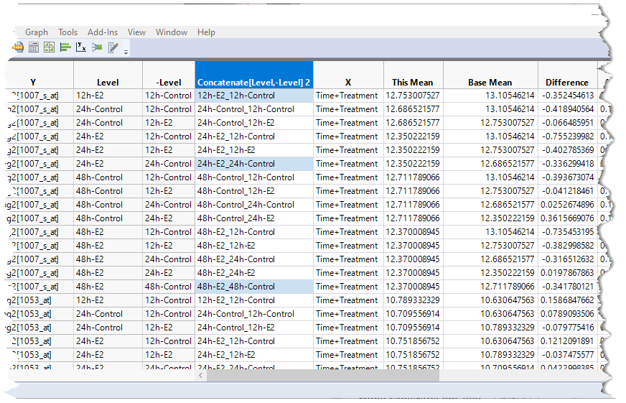This screenshot has width=626, height=403.
Task: Open the Distribution bar chart icon
Action: click(x=65, y=47)
